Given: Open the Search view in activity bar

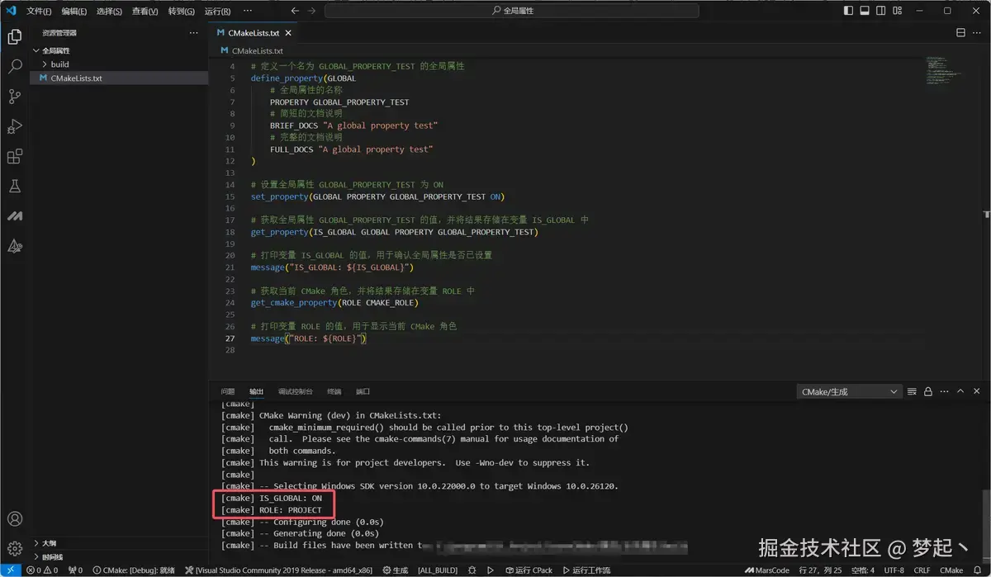Looking at the screenshot, I should pyautogui.click(x=14, y=66).
